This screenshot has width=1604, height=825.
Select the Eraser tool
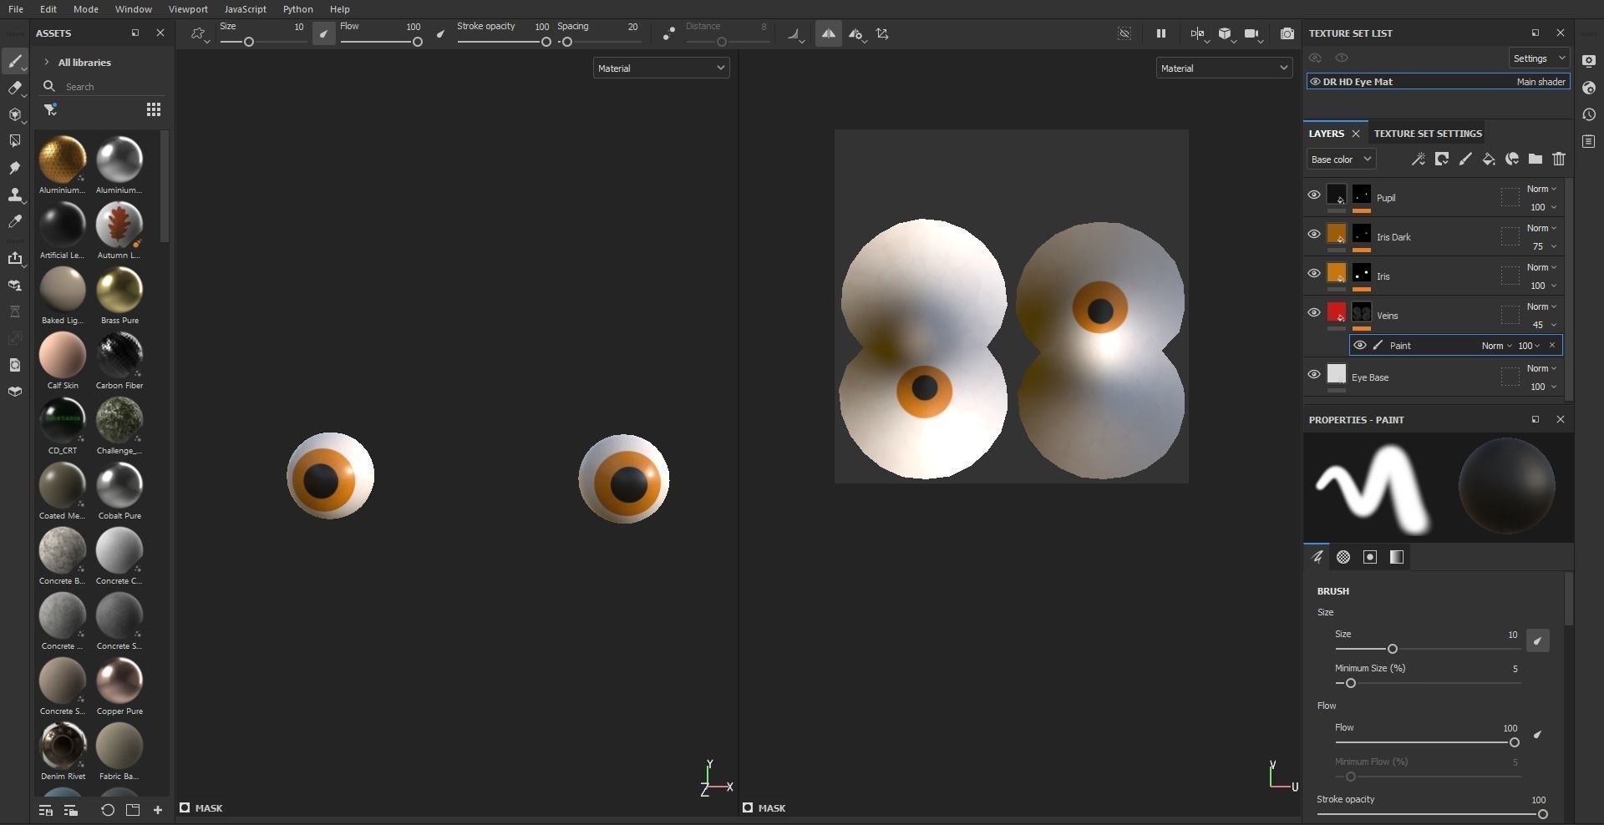tap(14, 88)
